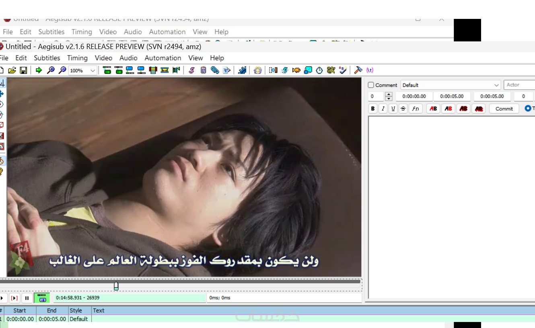Open Options with the hammer icon

(x=358, y=70)
